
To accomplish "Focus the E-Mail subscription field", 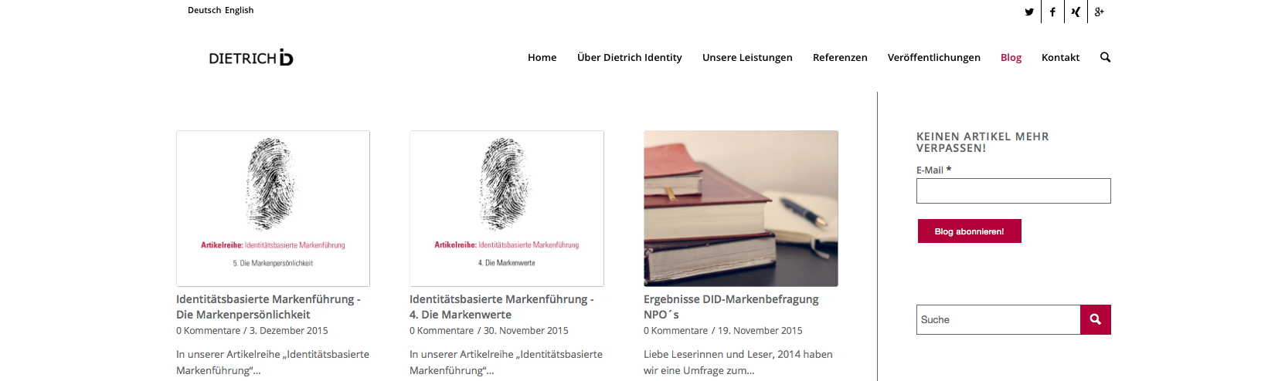I will pyautogui.click(x=1013, y=191).
